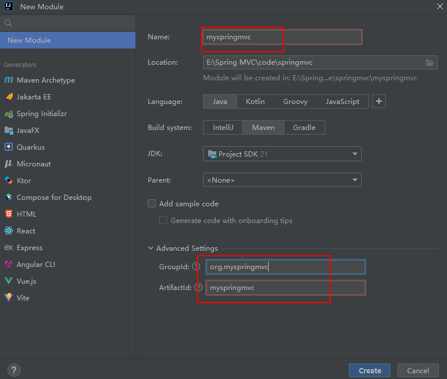
Task: Click the Maven Archetype generator icon
Action: tap(9, 80)
